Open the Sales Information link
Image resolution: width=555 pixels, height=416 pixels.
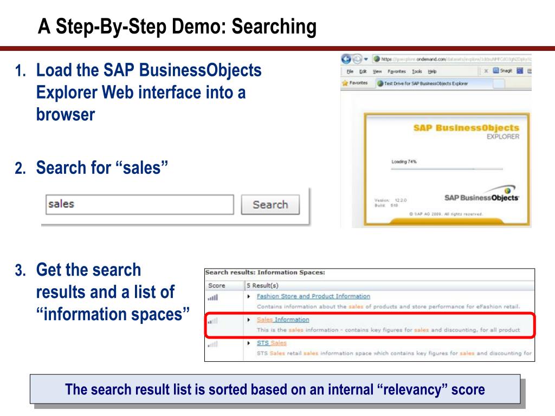click(x=283, y=320)
